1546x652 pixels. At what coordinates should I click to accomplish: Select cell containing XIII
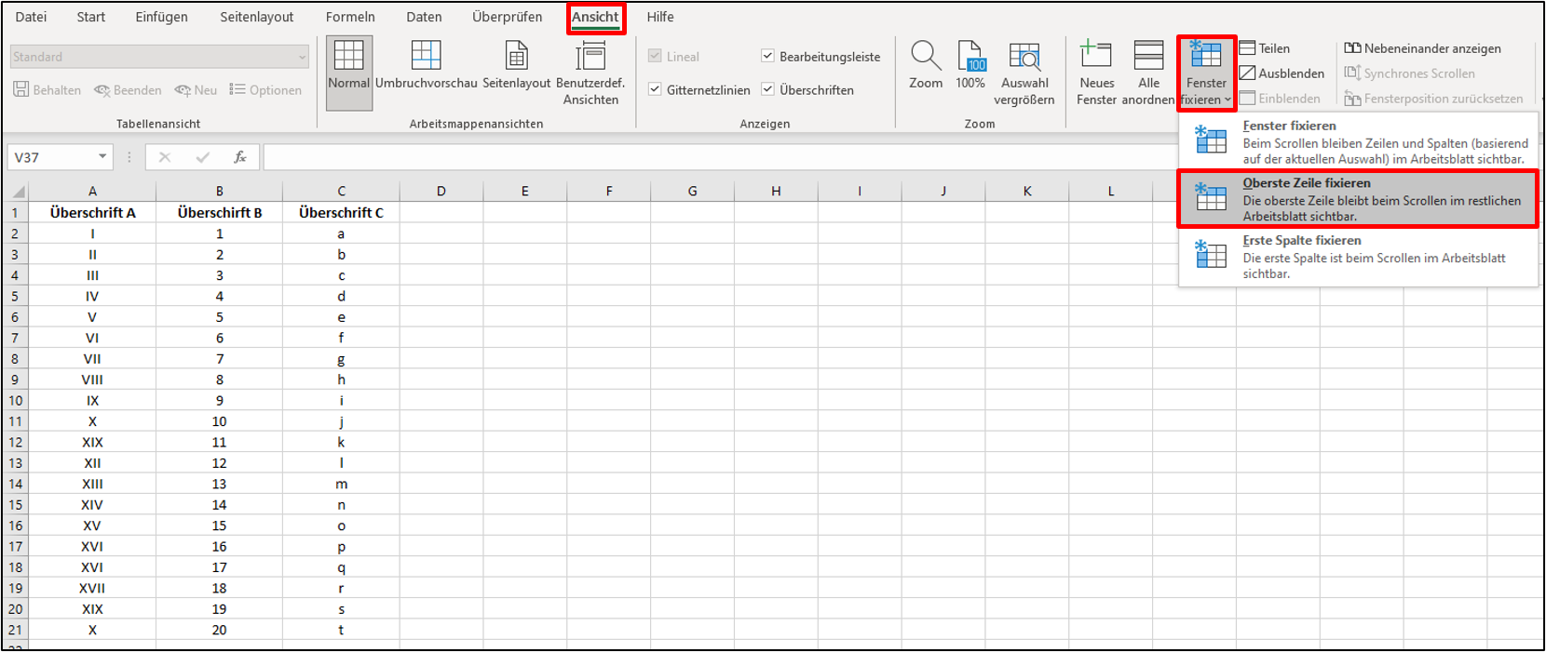92,484
